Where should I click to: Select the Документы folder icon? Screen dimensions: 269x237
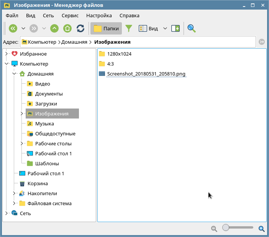(30, 94)
